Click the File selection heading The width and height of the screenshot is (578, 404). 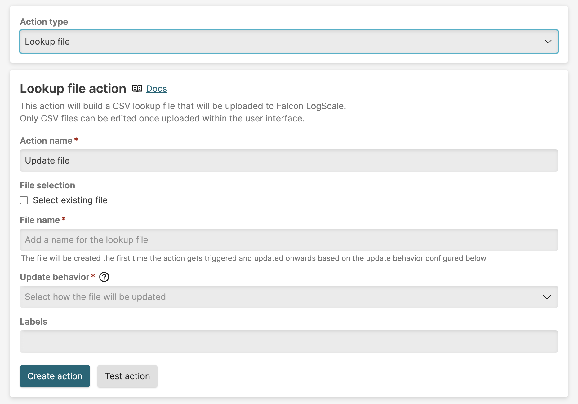point(47,185)
